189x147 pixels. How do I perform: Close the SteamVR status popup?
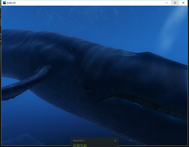tap(115, 140)
